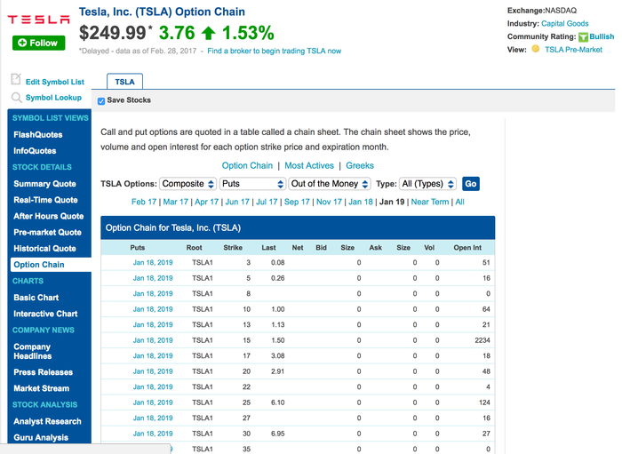Click the Option Chain link above filters
The width and height of the screenshot is (622, 454).
pos(247,166)
